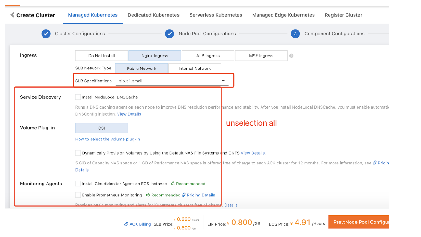Switch to the Serverless Kubernetes tab
Viewport: 421px width, 237px height.
click(216, 15)
